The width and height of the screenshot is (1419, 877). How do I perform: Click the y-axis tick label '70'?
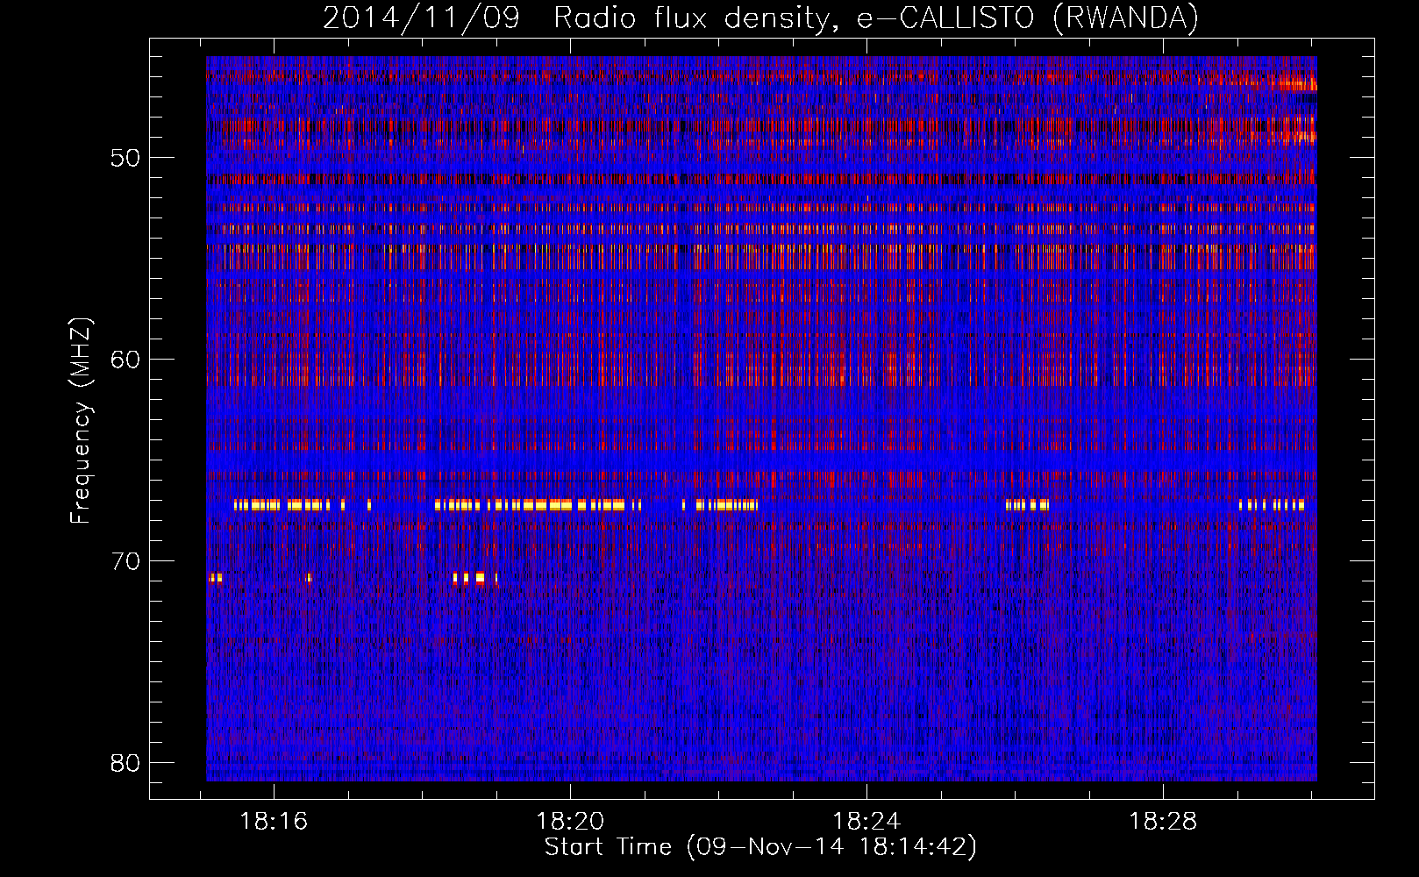click(x=125, y=561)
